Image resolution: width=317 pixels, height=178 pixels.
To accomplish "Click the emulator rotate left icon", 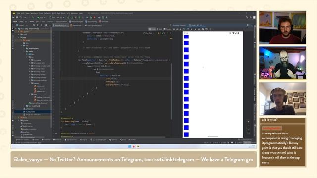I will [x=184, y=29].
